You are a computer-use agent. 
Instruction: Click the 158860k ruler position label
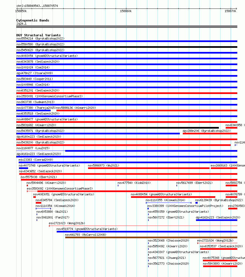[126, 11]
